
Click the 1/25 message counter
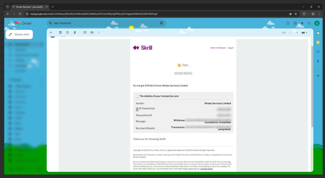[284, 33]
